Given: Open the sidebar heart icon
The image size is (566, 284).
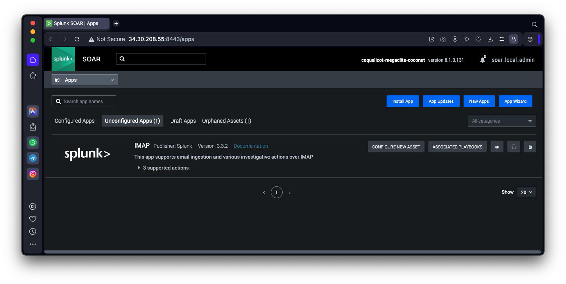Looking at the screenshot, I should (x=33, y=219).
